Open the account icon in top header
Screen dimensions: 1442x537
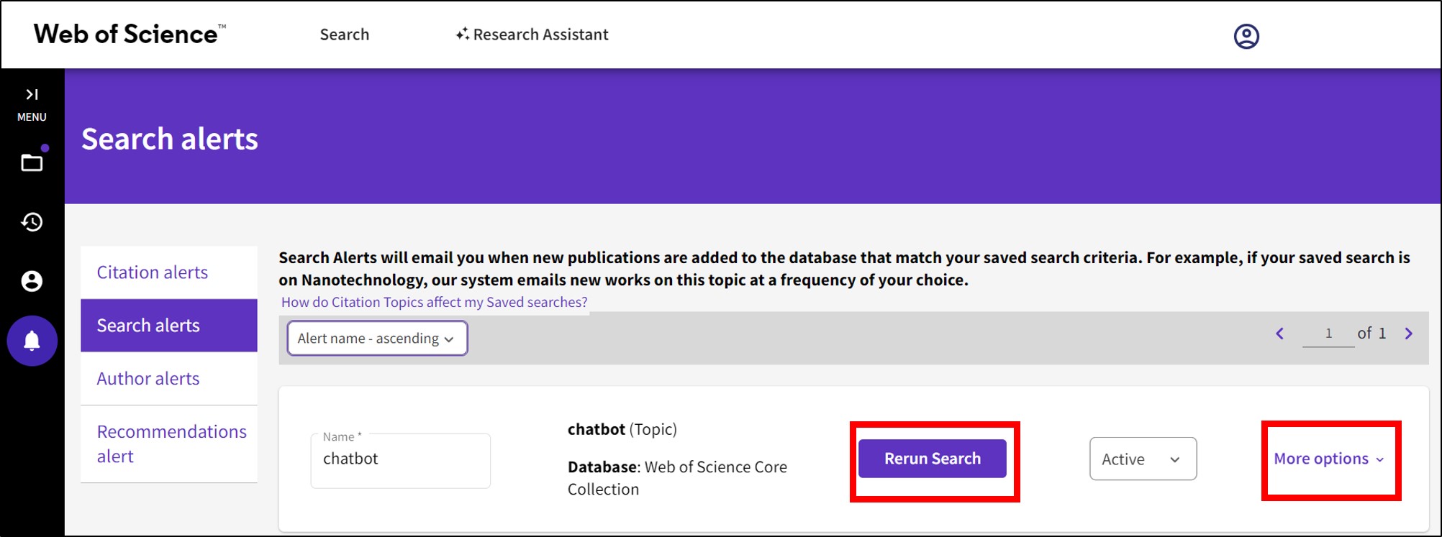1246,36
